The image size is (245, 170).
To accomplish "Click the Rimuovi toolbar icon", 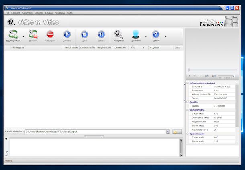I will point(33,35).
